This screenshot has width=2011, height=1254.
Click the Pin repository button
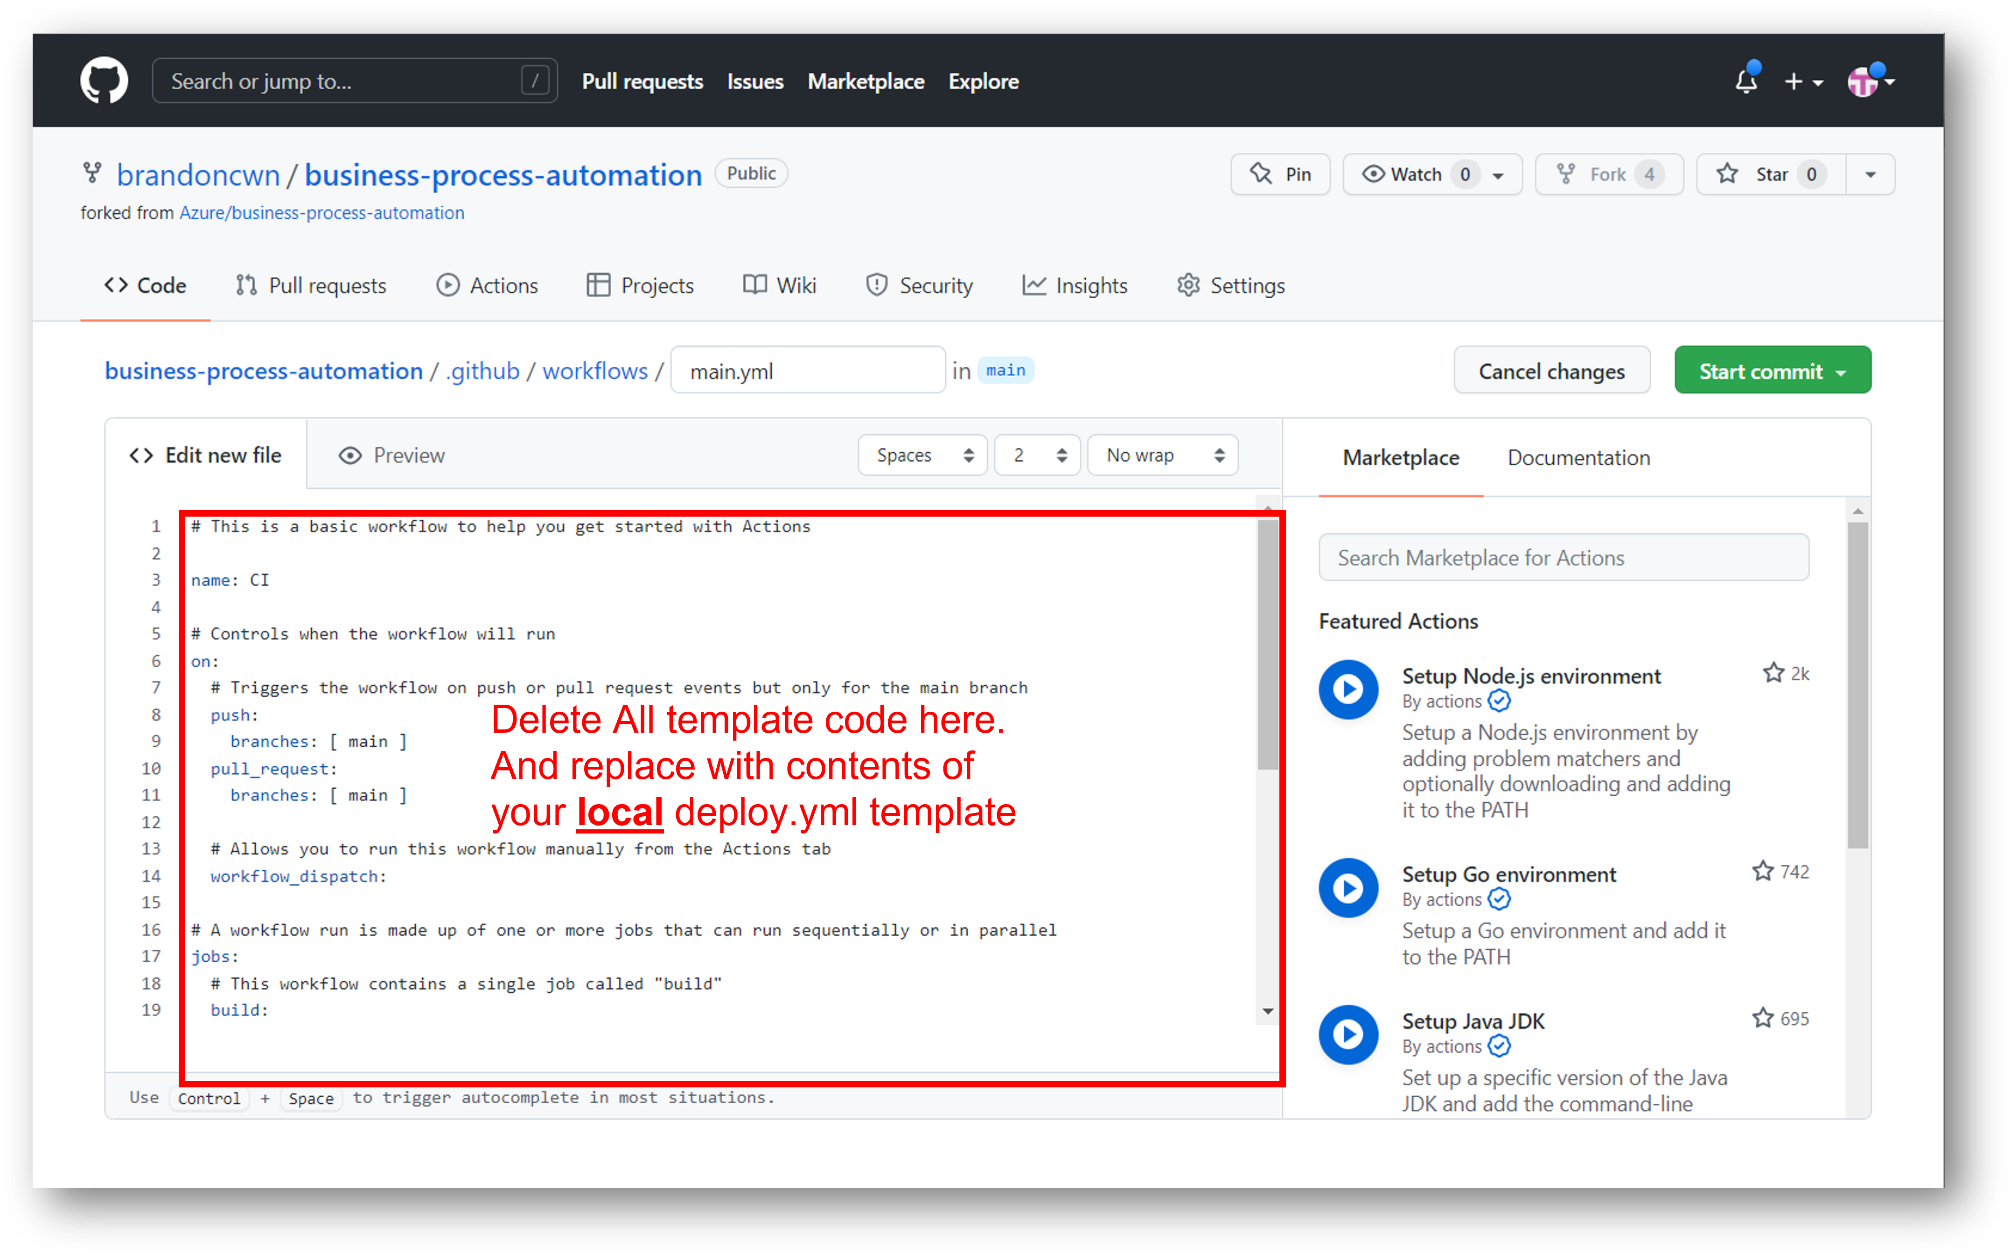pyautogui.click(x=1280, y=174)
